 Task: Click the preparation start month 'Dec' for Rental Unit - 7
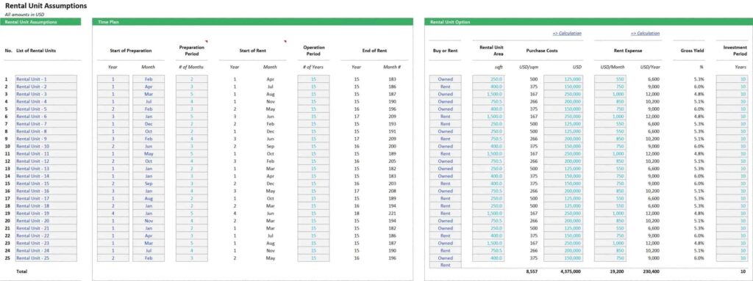coord(149,124)
